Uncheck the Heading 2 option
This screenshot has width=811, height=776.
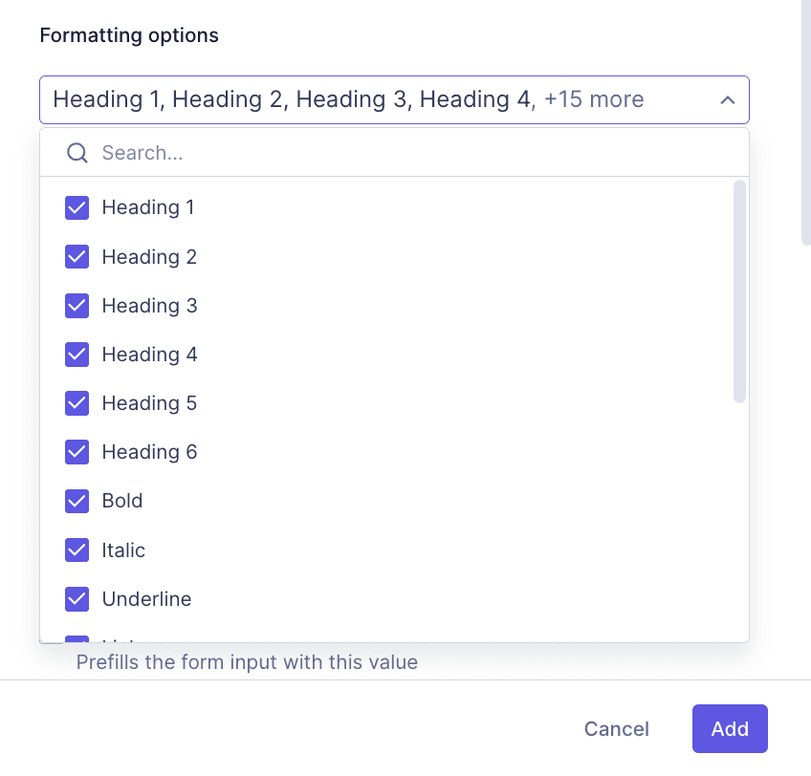pyautogui.click(x=77, y=256)
